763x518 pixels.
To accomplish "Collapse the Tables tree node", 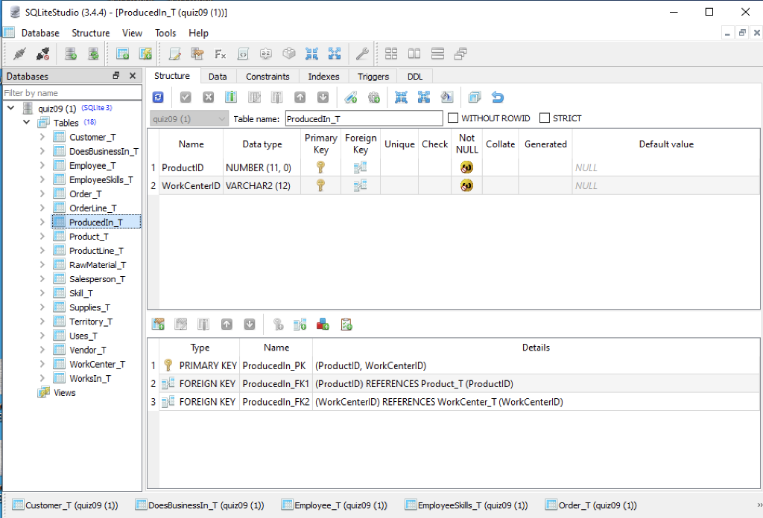I will click(25, 122).
